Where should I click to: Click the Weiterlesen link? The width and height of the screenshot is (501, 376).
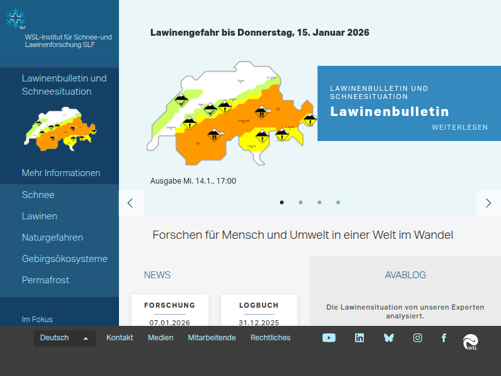point(460,127)
